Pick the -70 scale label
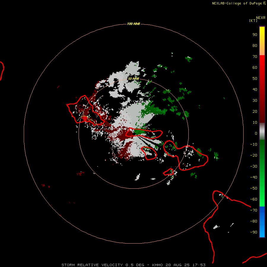The width and height of the screenshot is (267, 267). coord(254,210)
